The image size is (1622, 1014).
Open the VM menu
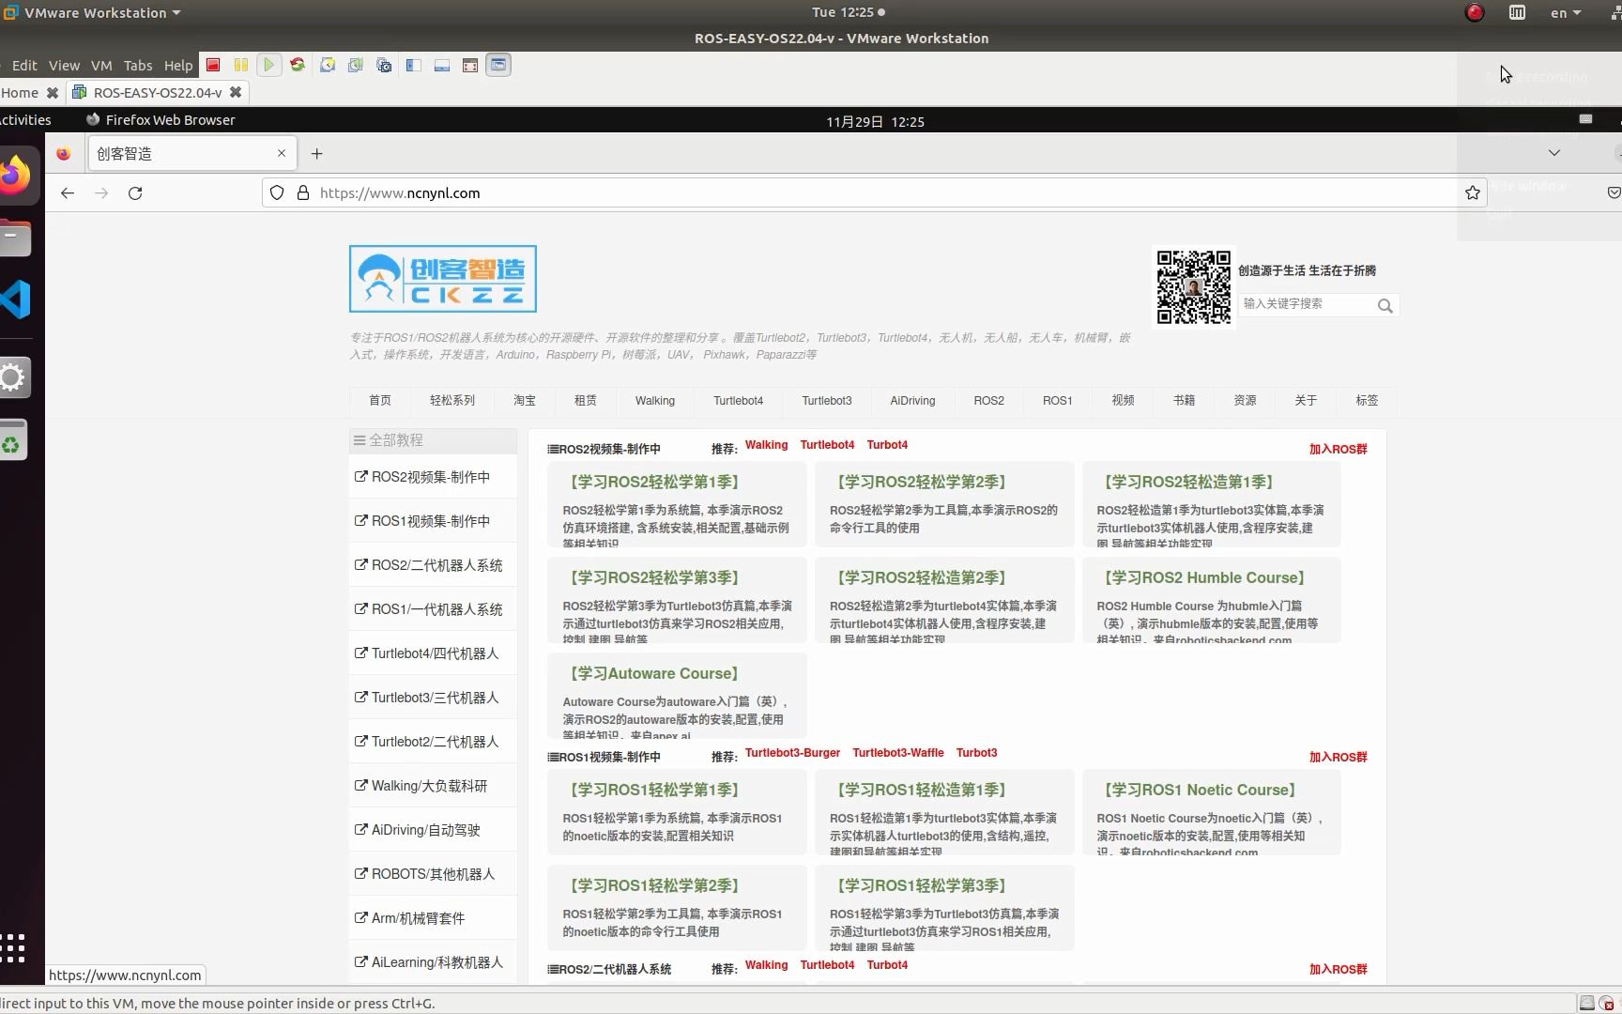pos(101,65)
